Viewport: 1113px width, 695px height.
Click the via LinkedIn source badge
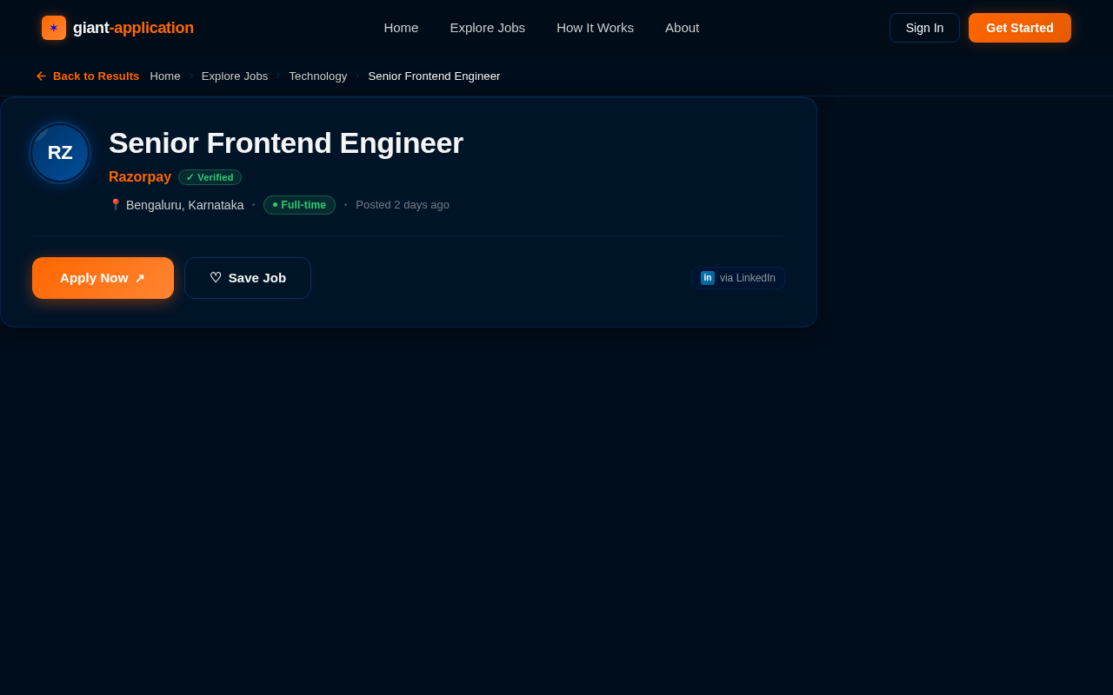(x=738, y=278)
